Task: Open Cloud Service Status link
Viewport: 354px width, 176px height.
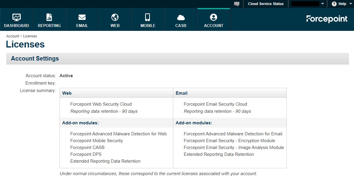Action: tap(265, 4)
